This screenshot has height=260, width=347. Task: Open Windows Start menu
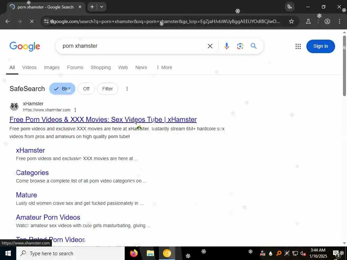8,253
